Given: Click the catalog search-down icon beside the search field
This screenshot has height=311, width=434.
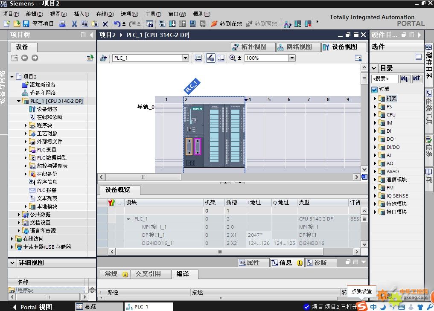Looking at the screenshot, I should (x=405, y=78).
